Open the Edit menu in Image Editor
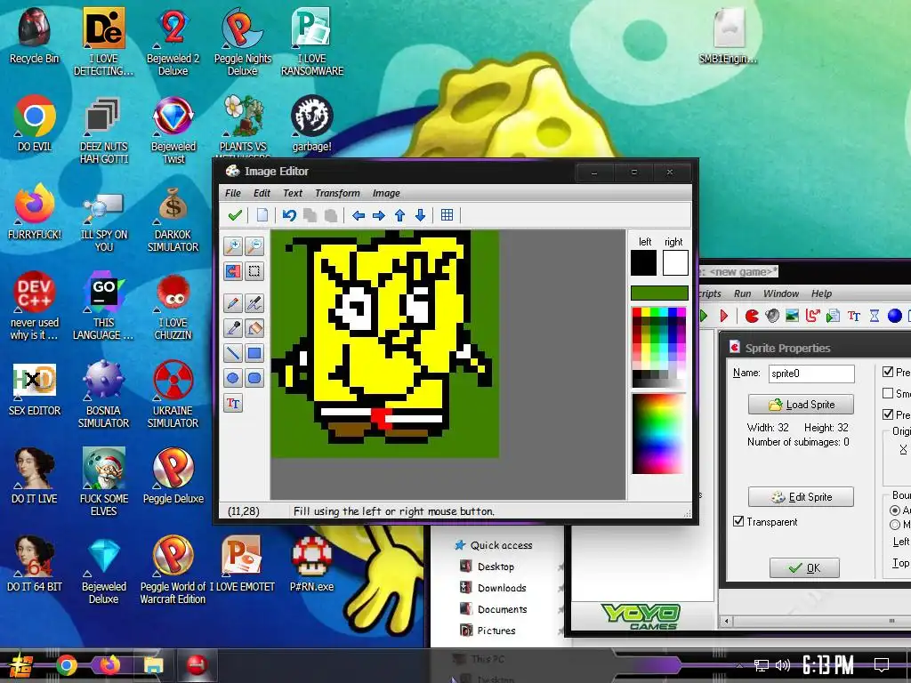 (262, 193)
